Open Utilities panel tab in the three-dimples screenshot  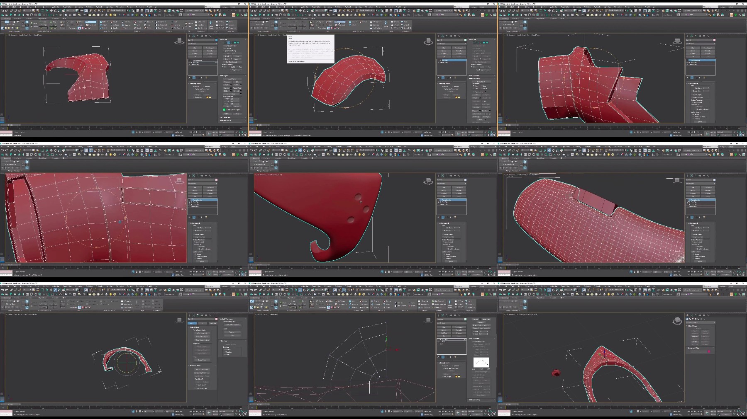coord(459,176)
